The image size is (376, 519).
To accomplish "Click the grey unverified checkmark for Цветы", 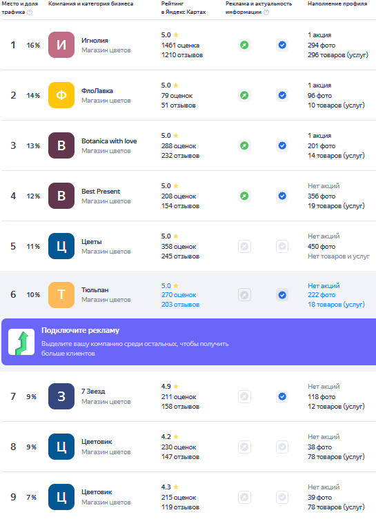I will (x=282, y=246).
